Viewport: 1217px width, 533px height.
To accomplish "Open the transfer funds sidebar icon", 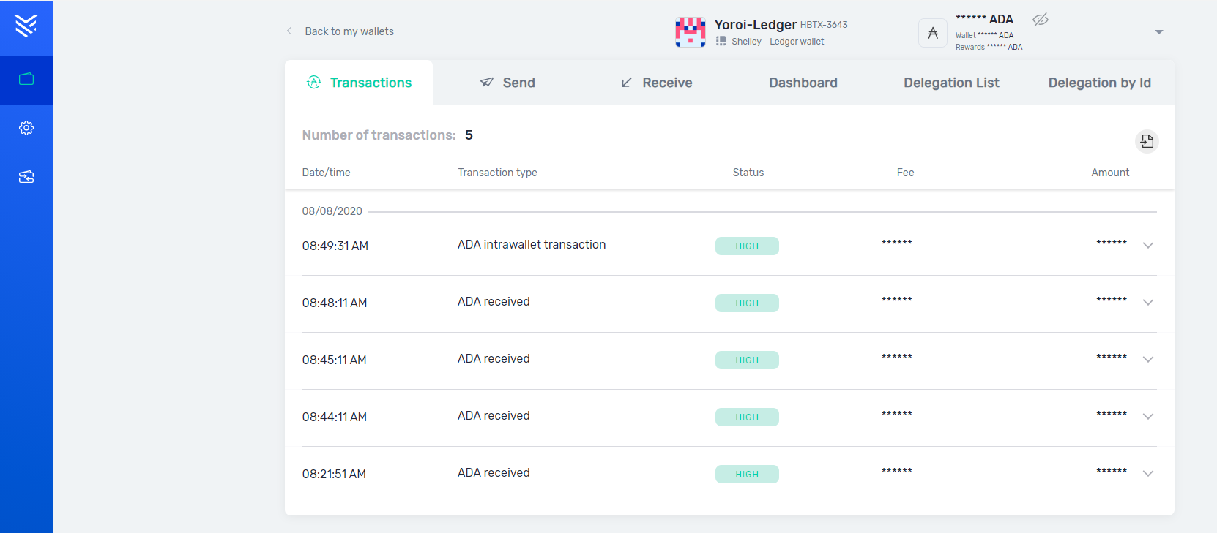I will (x=26, y=177).
